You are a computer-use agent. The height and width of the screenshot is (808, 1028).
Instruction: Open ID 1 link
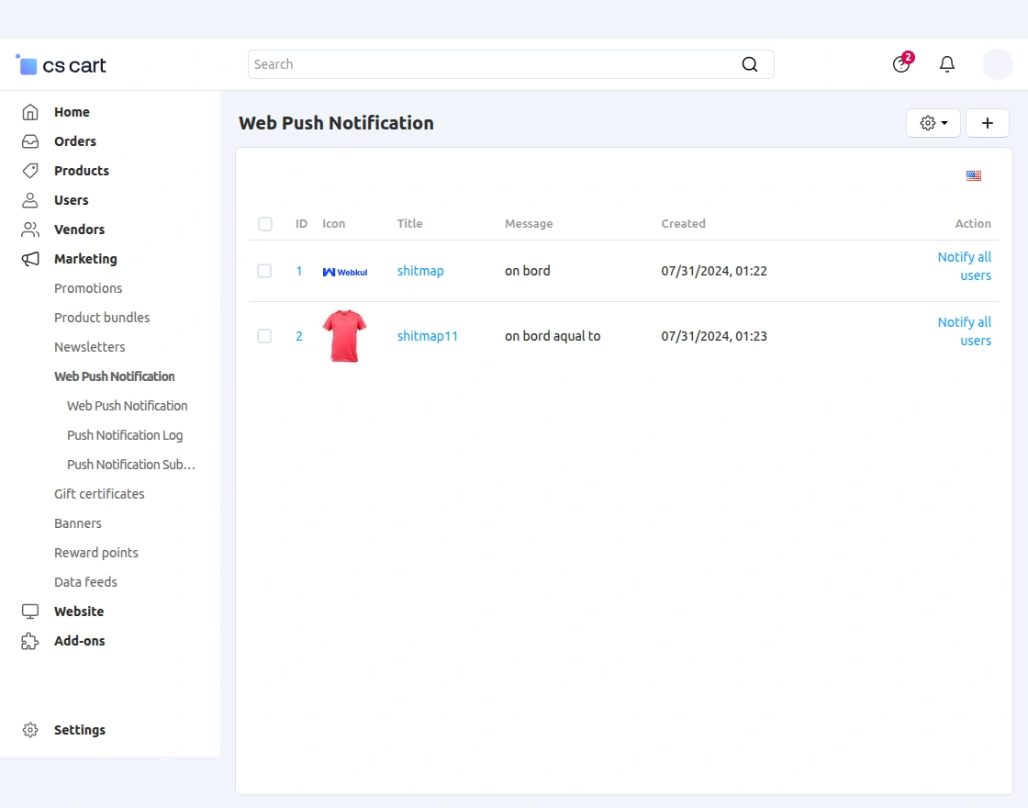(x=299, y=271)
